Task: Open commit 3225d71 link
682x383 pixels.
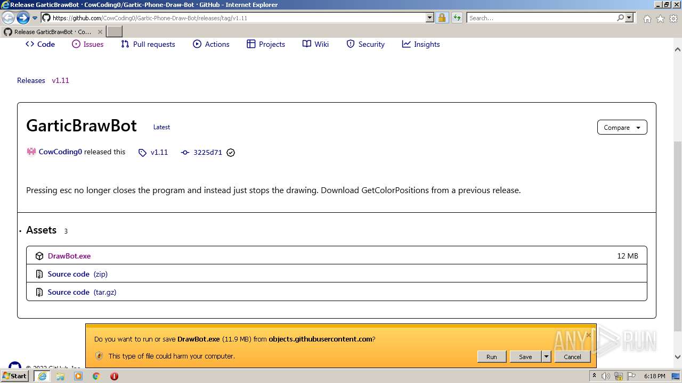Action: point(208,152)
